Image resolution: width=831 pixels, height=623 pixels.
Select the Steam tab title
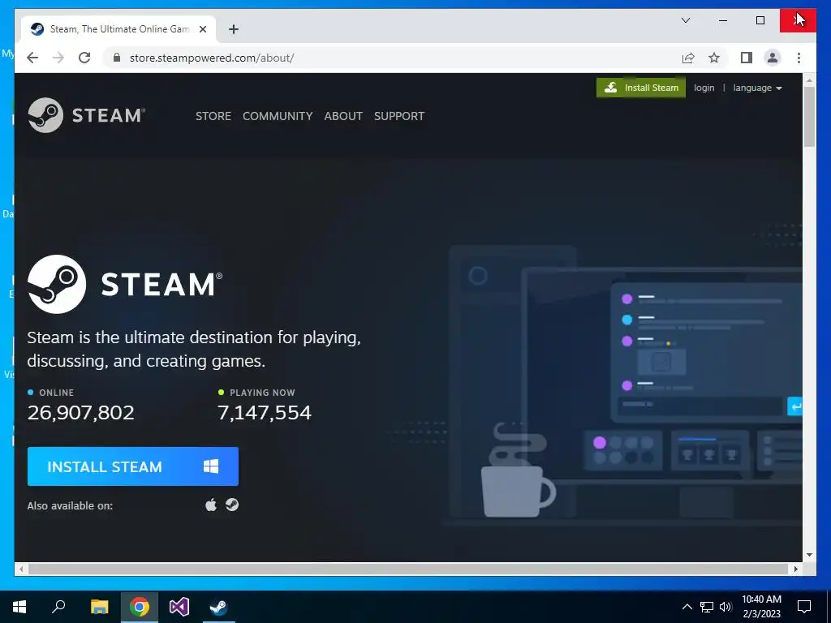pyautogui.click(x=119, y=29)
